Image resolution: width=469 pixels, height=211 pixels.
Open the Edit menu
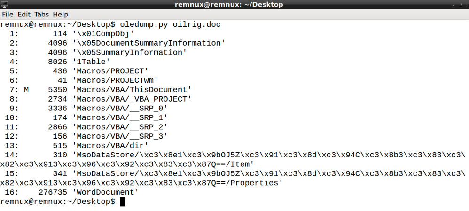pyautogui.click(x=23, y=15)
